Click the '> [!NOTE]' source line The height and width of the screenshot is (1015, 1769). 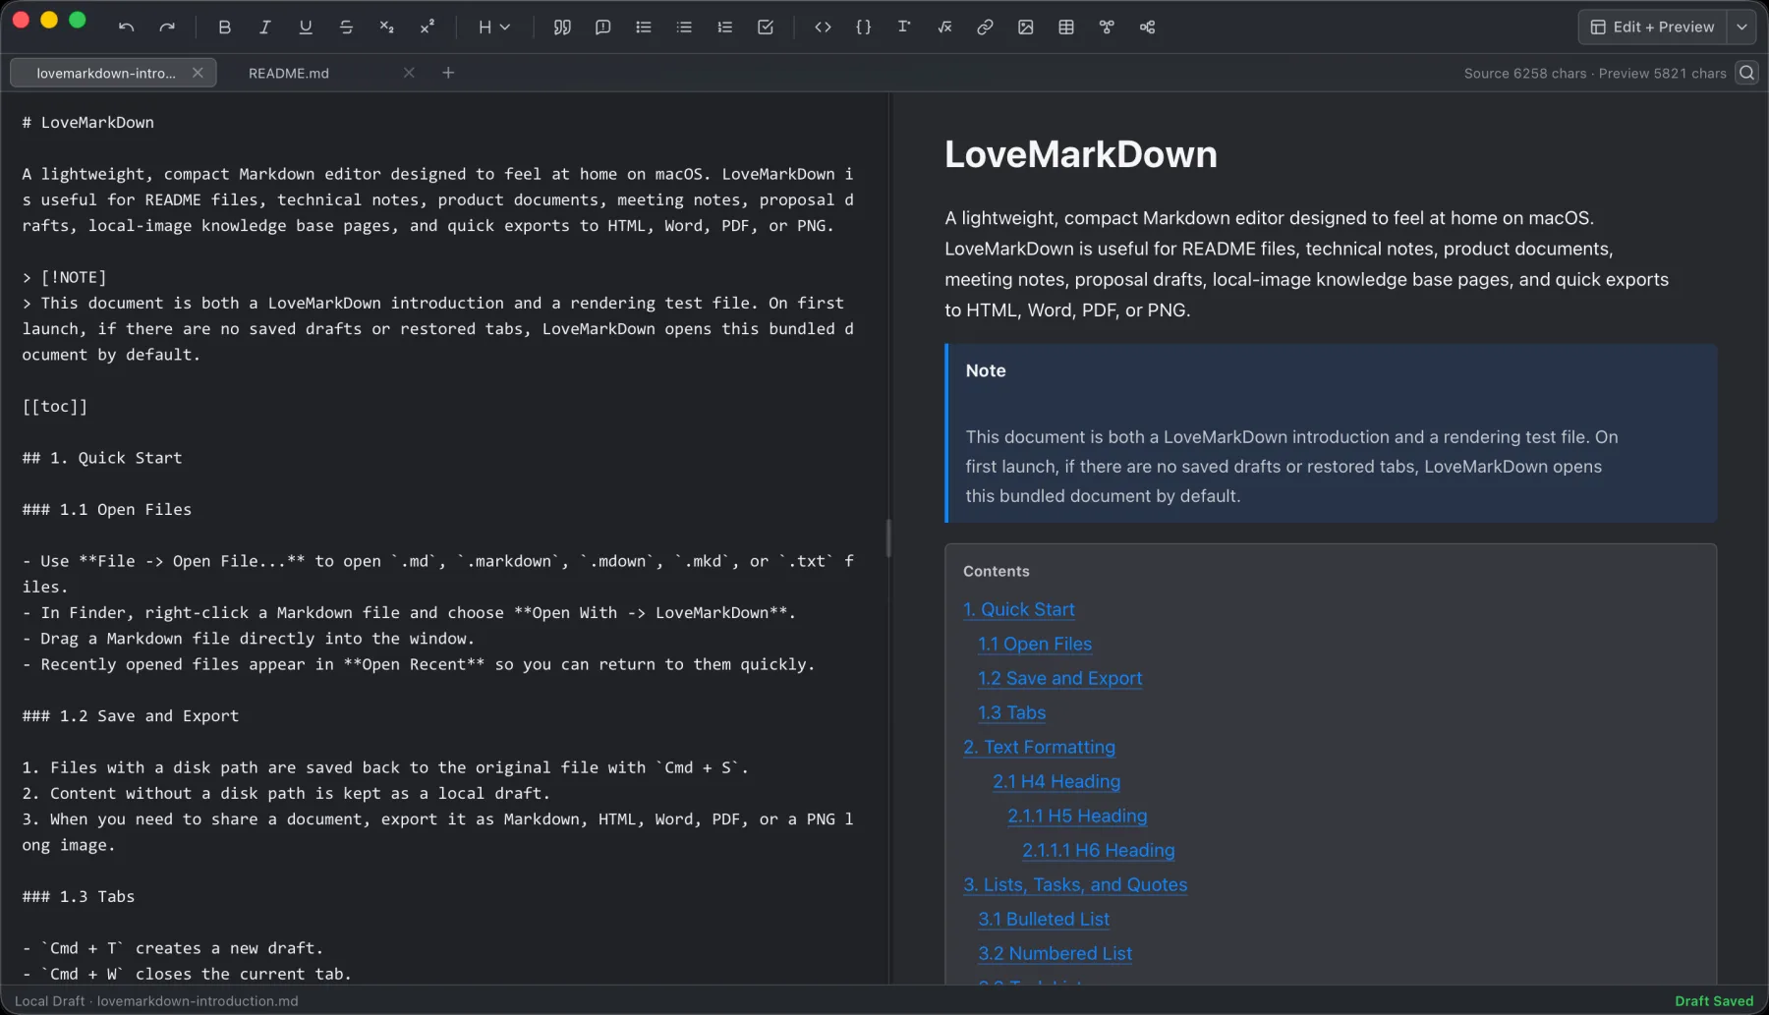[64, 278]
